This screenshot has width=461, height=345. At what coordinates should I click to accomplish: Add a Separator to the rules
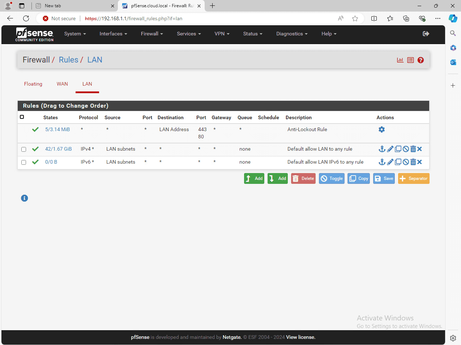click(x=414, y=178)
